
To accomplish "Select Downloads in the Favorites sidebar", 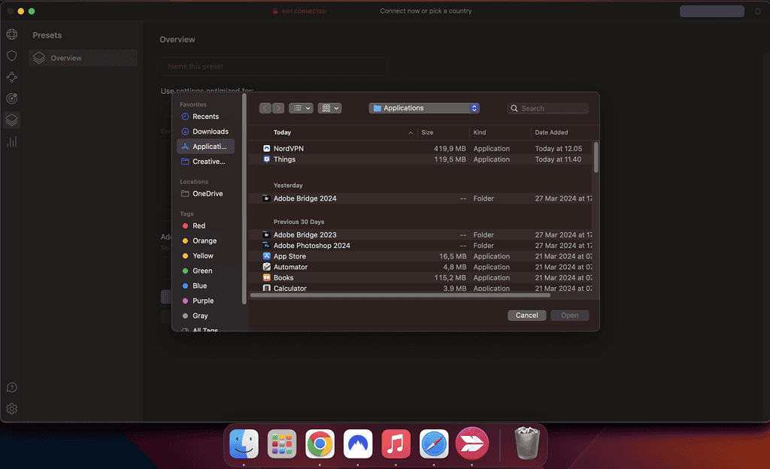I will 210,132.
